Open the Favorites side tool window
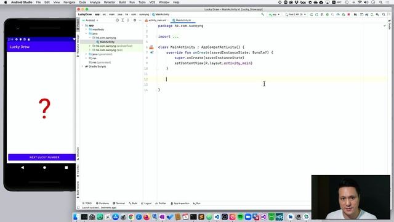 click(78, 170)
